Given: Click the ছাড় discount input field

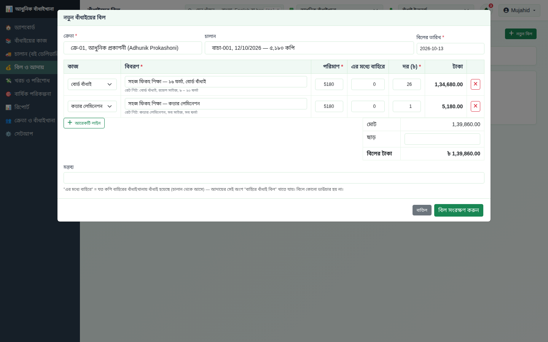Looking at the screenshot, I should [442, 139].
